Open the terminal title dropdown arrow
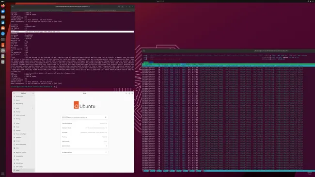Viewport: 315px width, 177px height. [x=89, y=6]
